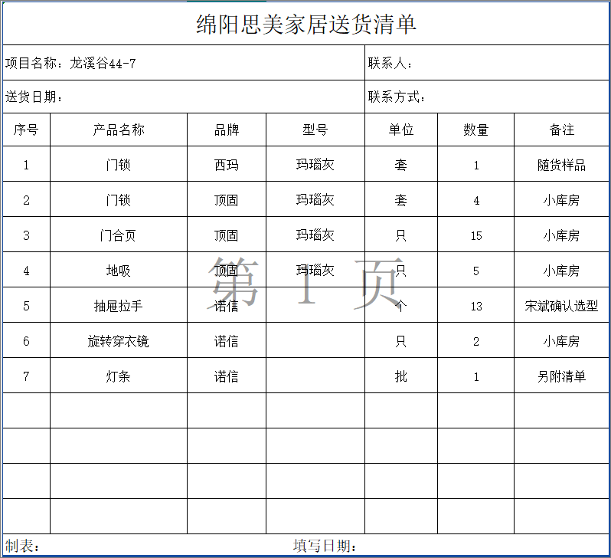Select the 另附清单 remark cell
Image resolution: width=611 pixels, height=558 pixels.
click(x=561, y=376)
